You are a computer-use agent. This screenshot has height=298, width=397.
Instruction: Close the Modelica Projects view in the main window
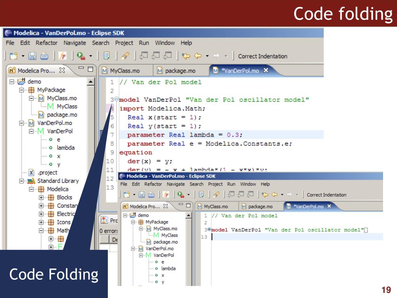click(x=62, y=70)
